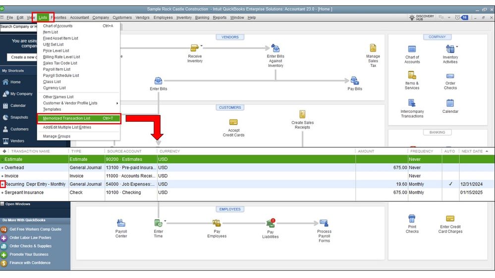Open Chart of Accounts company icon

[412, 49]
